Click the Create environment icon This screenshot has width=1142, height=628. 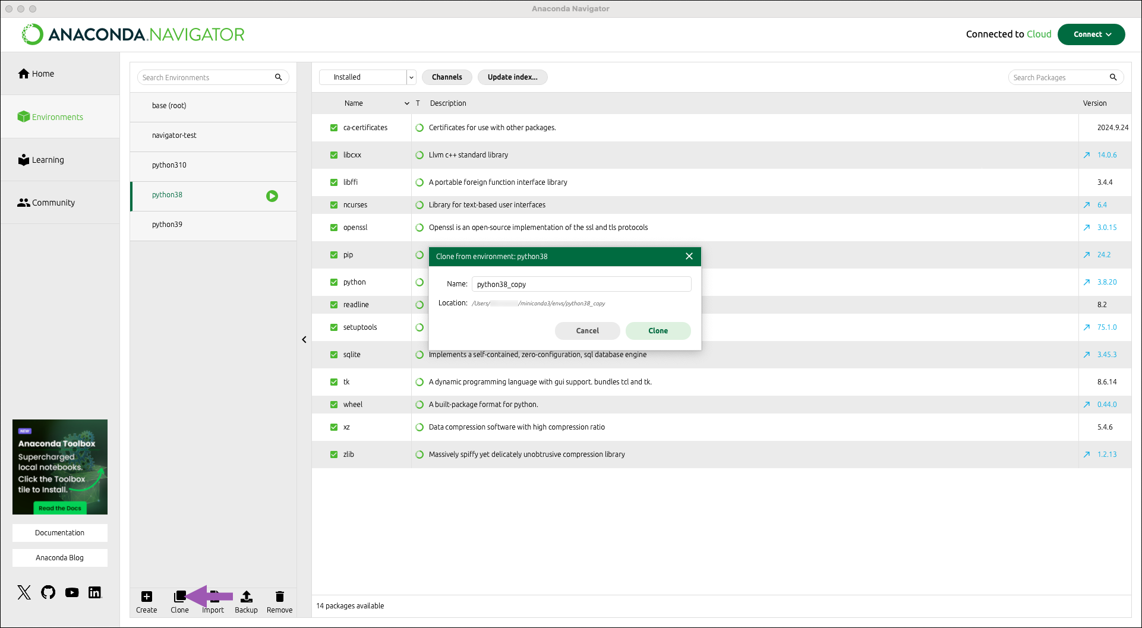pos(147,597)
